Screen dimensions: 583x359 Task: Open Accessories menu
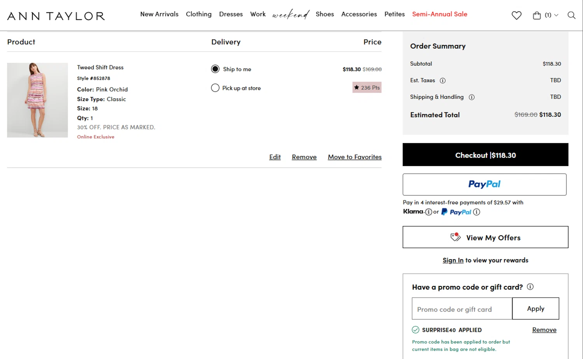(x=359, y=14)
